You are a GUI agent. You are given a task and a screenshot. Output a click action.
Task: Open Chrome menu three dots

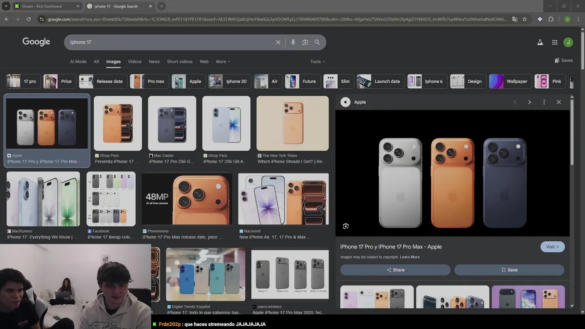click(x=578, y=19)
